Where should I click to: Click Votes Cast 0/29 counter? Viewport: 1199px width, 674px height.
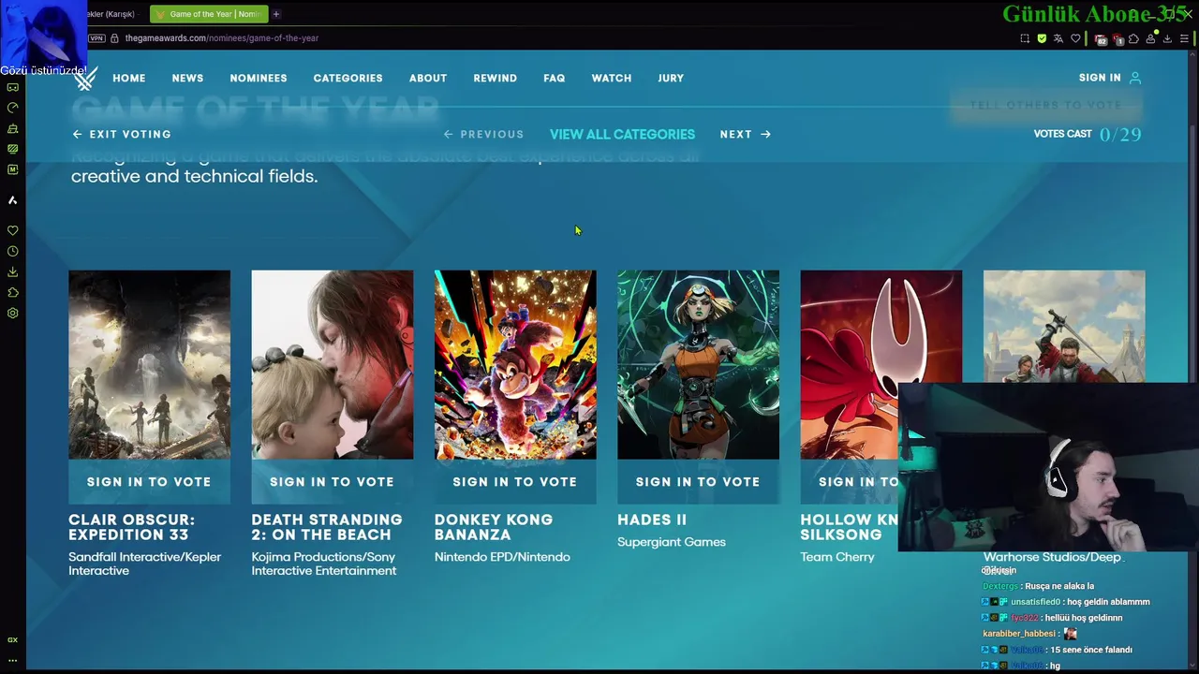point(1088,134)
